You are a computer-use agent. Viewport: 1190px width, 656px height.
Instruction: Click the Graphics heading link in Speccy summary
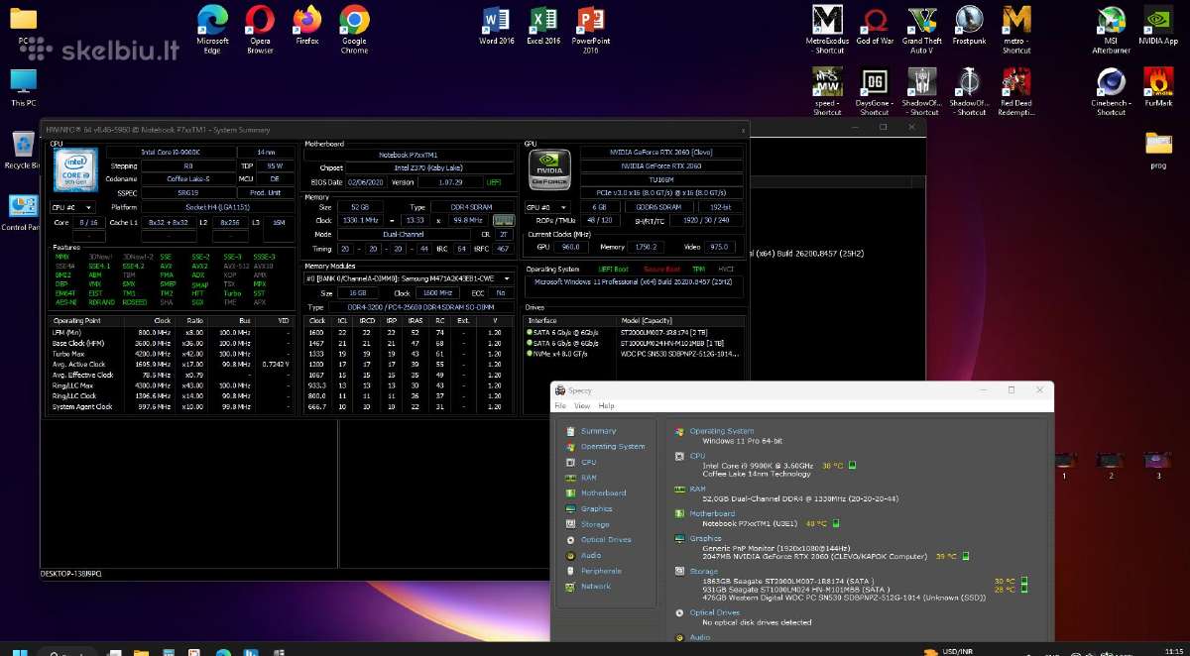(705, 538)
